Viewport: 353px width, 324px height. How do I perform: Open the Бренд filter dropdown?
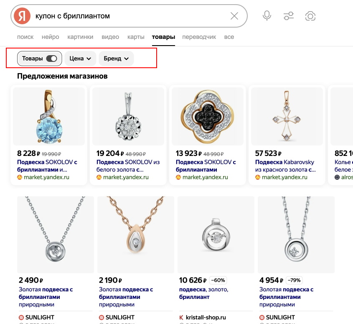coord(116,59)
